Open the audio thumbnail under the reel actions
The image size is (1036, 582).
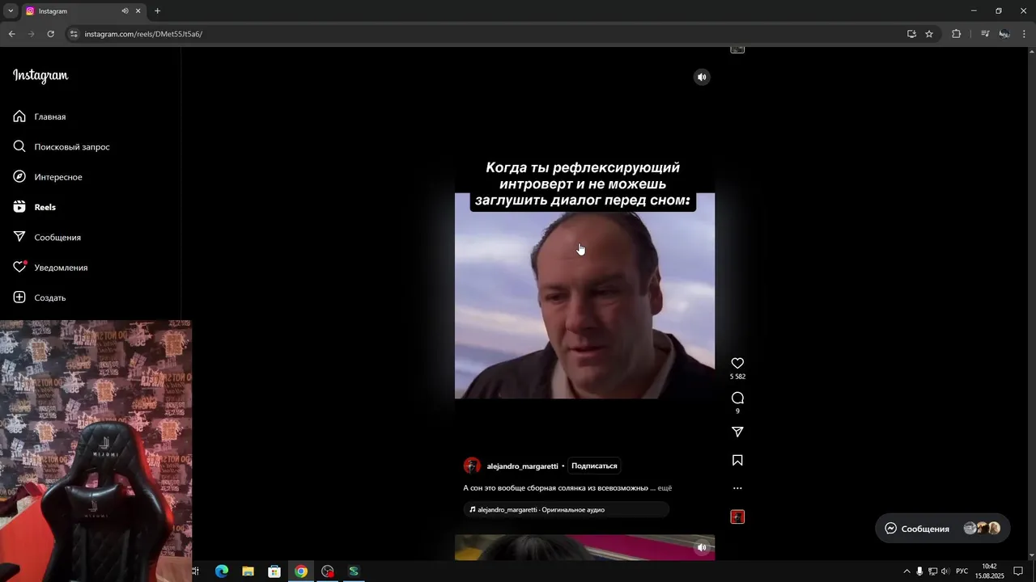pos(737,517)
